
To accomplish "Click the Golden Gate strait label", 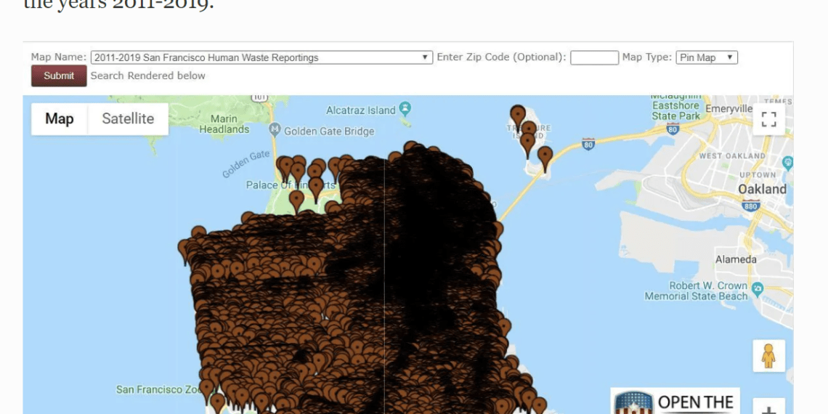I will (245, 164).
